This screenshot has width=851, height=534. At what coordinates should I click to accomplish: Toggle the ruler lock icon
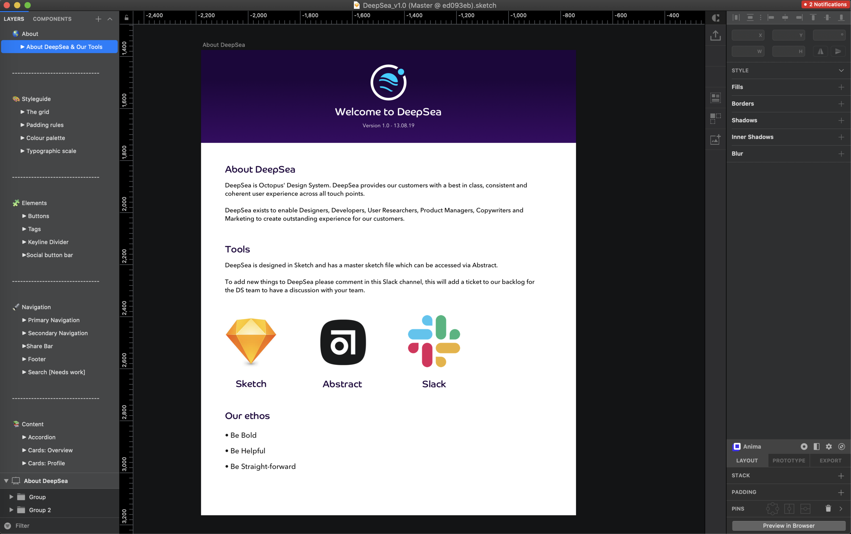click(x=127, y=18)
